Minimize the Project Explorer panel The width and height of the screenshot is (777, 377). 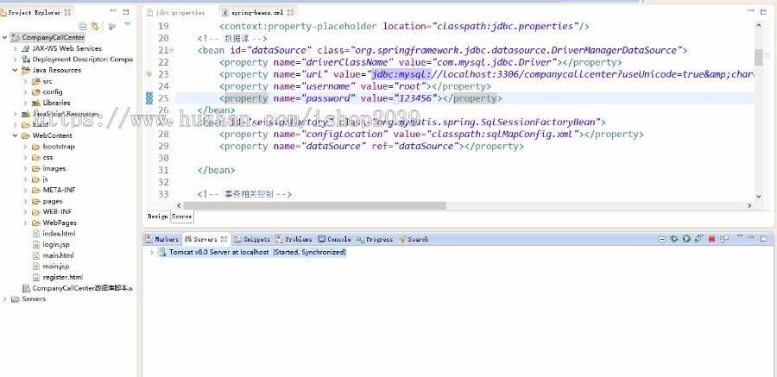pyautogui.click(x=113, y=11)
